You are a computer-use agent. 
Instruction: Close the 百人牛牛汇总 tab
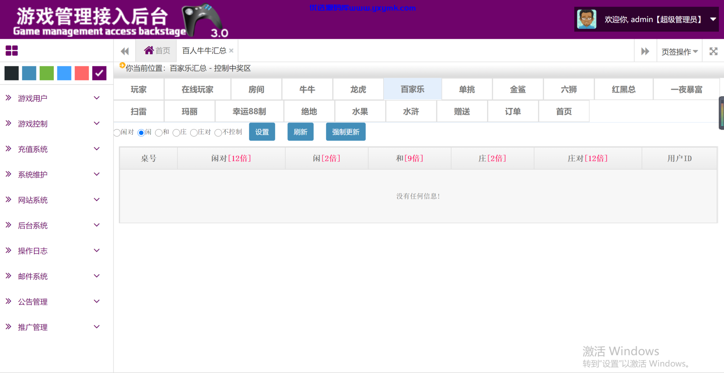coord(231,50)
